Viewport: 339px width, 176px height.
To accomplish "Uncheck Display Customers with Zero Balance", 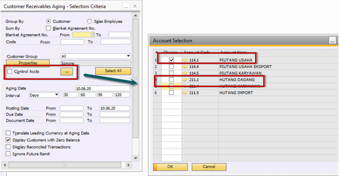I will click(8, 140).
